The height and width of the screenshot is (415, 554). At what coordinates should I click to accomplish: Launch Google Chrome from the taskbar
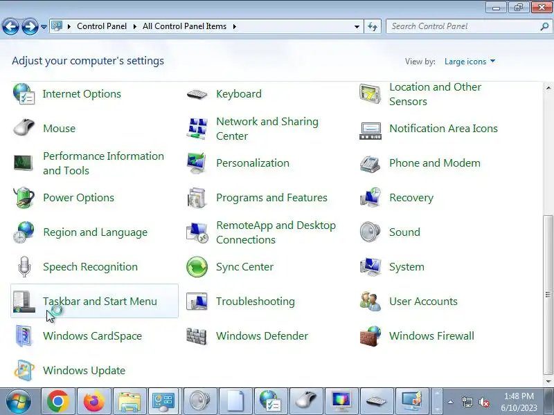[x=58, y=402]
